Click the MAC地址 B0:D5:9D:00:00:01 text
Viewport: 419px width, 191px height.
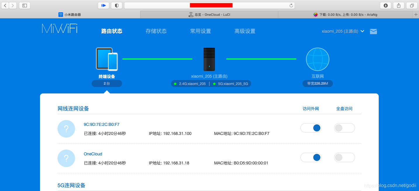(241, 163)
